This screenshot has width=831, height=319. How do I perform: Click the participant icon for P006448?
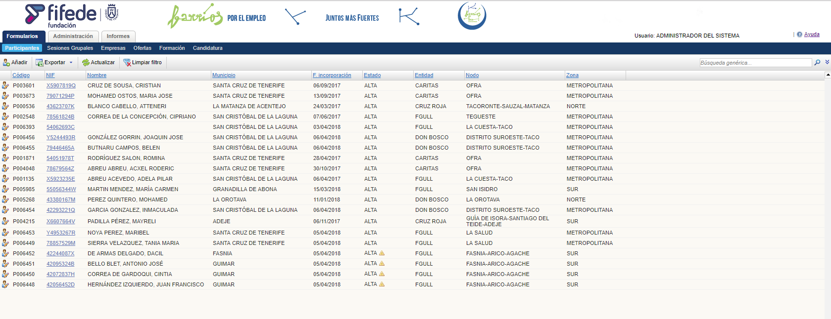coord(5,284)
